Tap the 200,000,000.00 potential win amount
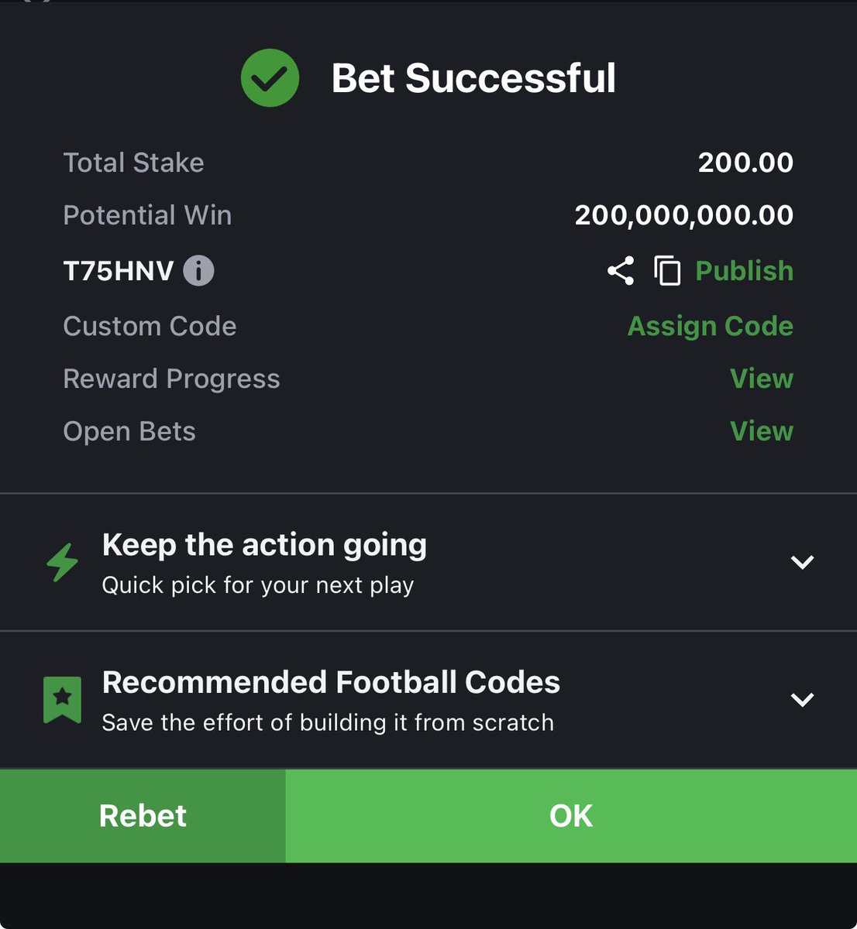 tap(684, 215)
